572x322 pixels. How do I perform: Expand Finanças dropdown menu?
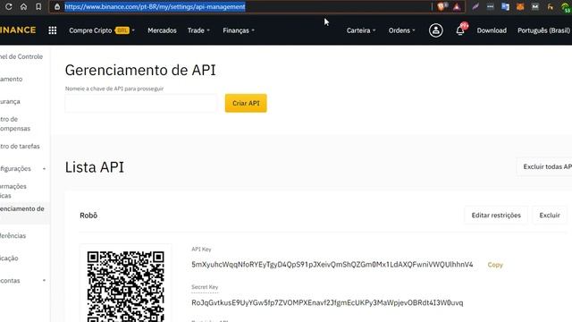tap(239, 30)
